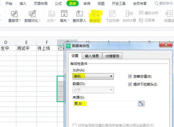
Task: Click the 来源 field containing 男,女
Action: [x=105, y=103]
